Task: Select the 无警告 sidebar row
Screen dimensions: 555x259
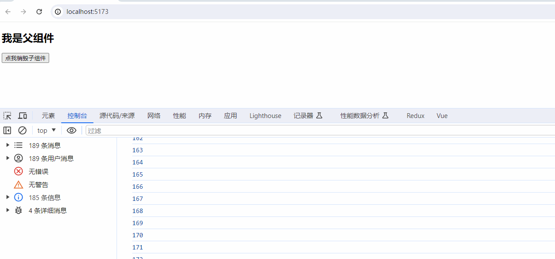Action: 58,184
